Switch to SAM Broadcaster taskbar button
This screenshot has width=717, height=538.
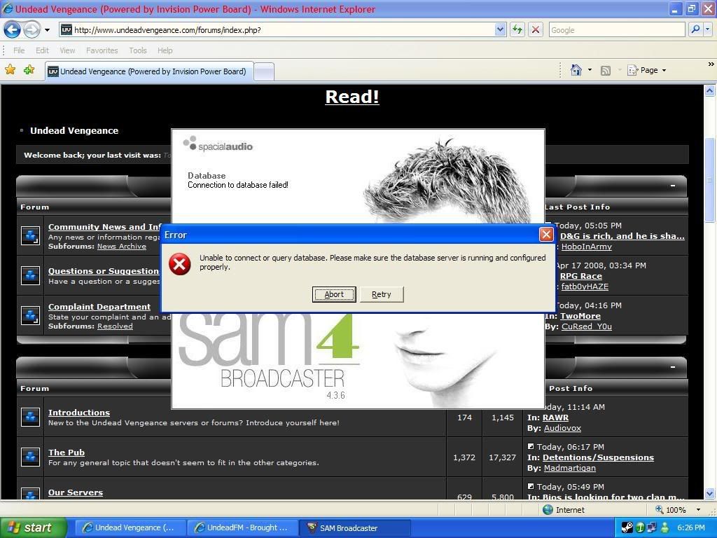pos(354,528)
